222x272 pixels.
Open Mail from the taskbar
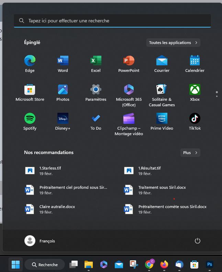click(119, 264)
